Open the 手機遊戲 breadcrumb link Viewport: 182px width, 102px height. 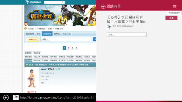pos(41,29)
